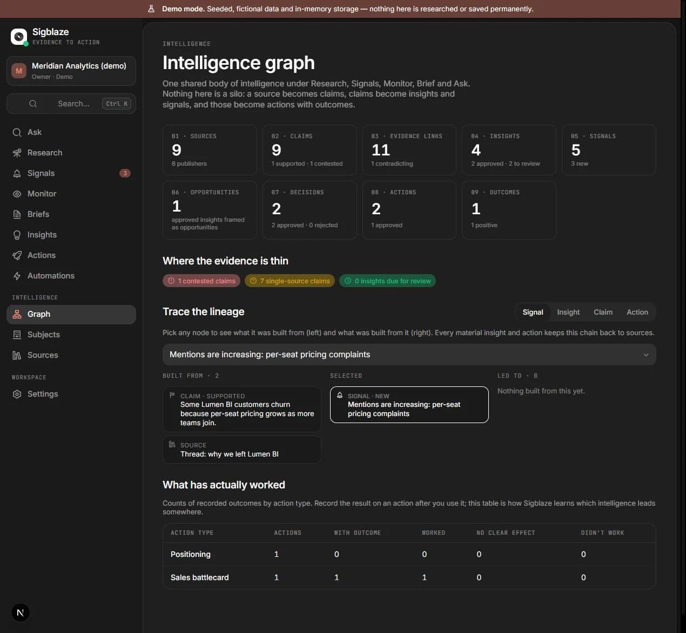This screenshot has width=686, height=633.
Task: Click the Ask magnifier icon in sidebar
Action: (x=17, y=132)
